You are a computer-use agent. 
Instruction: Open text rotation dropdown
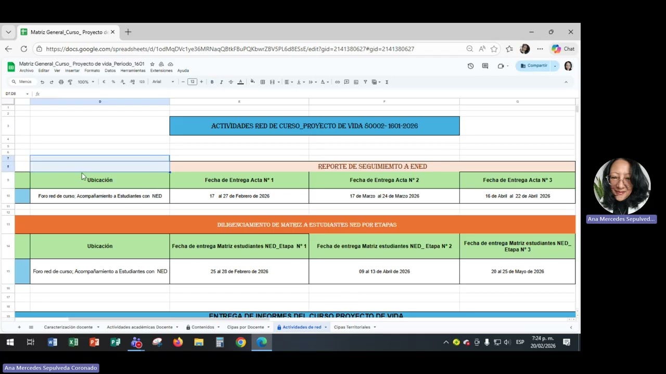pyautogui.click(x=324, y=82)
